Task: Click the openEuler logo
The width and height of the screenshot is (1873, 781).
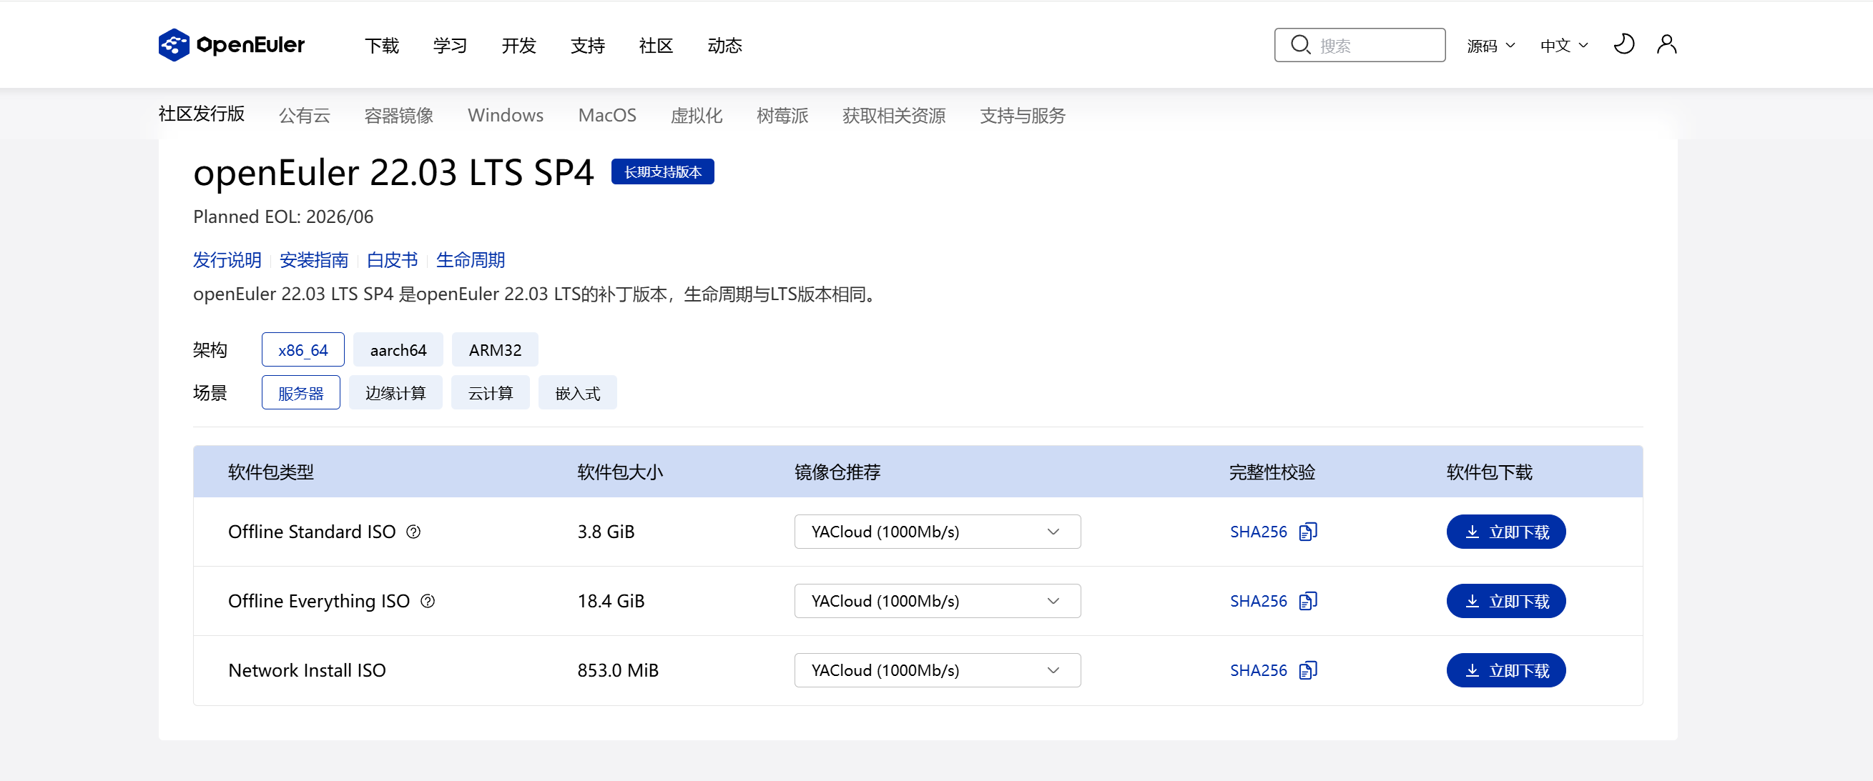Action: coord(231,45)
